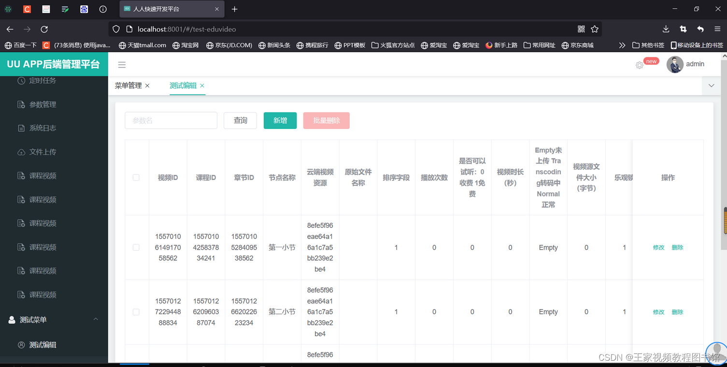Open the tabs dropdown chevron at right
Image resolution: width=727 pixels, height=367 pixels.
click(x=711, y=85)
